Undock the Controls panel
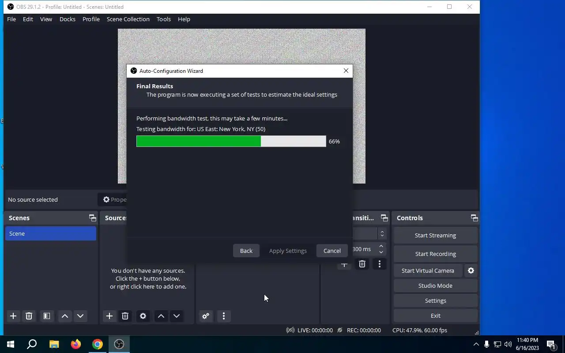Screen dimensions: 565x353 [x=475, y=218]
